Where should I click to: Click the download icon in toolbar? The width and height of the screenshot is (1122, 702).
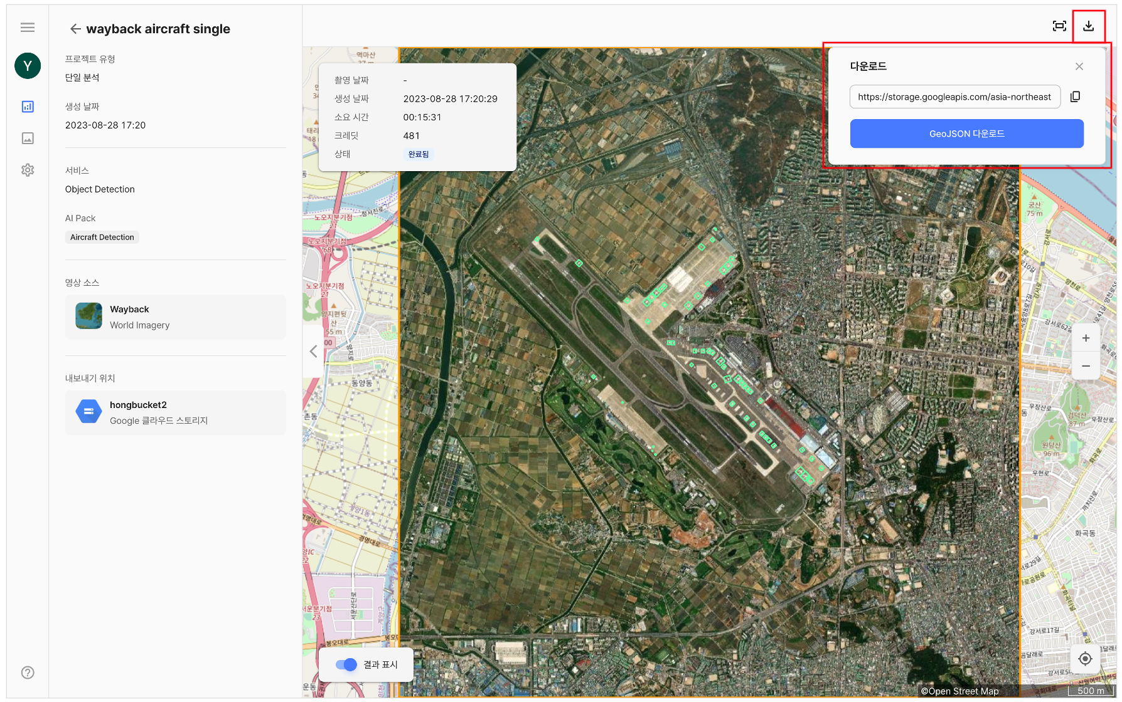(x=1089, y=26)
